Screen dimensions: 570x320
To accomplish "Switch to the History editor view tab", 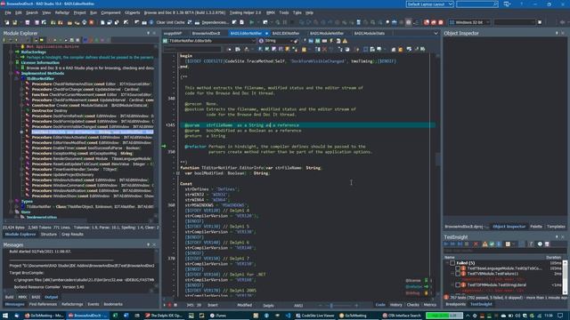I will pyautogui.click(x=395, y=305).
